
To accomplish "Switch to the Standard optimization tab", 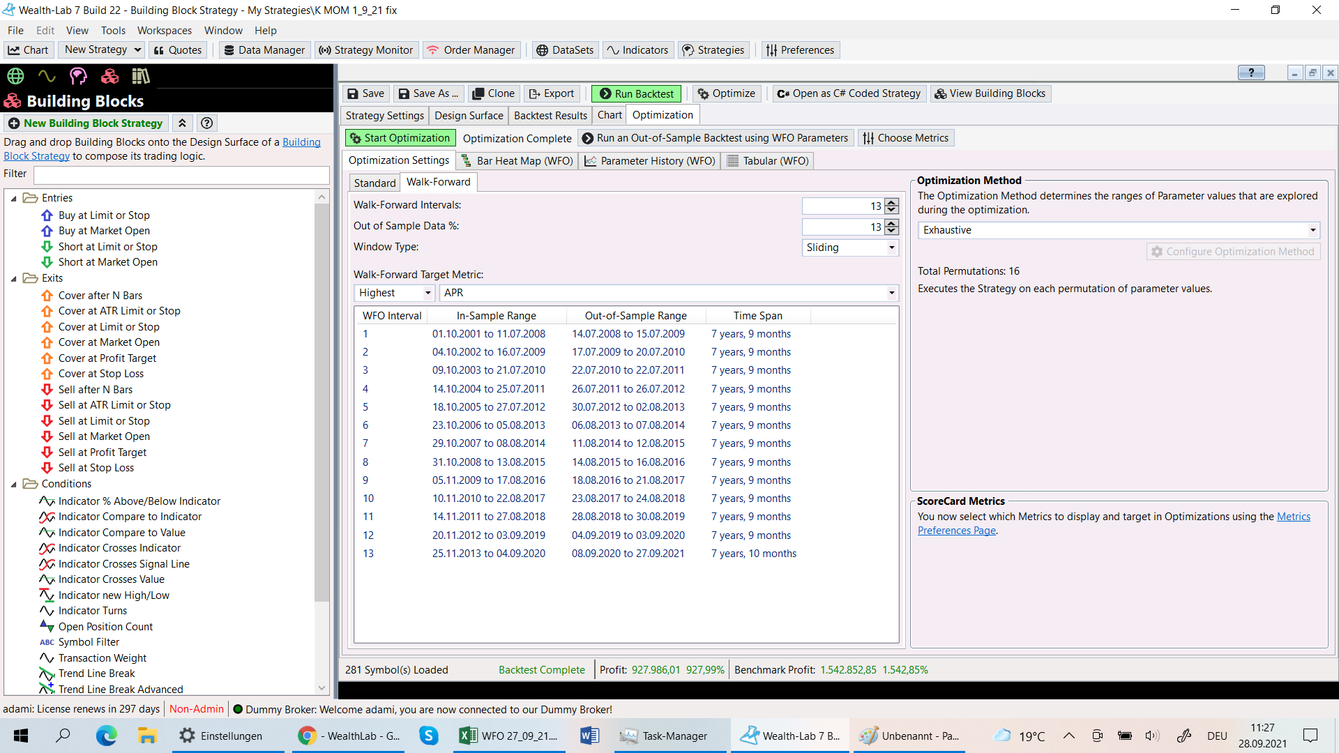I will (x=375, y=183).
